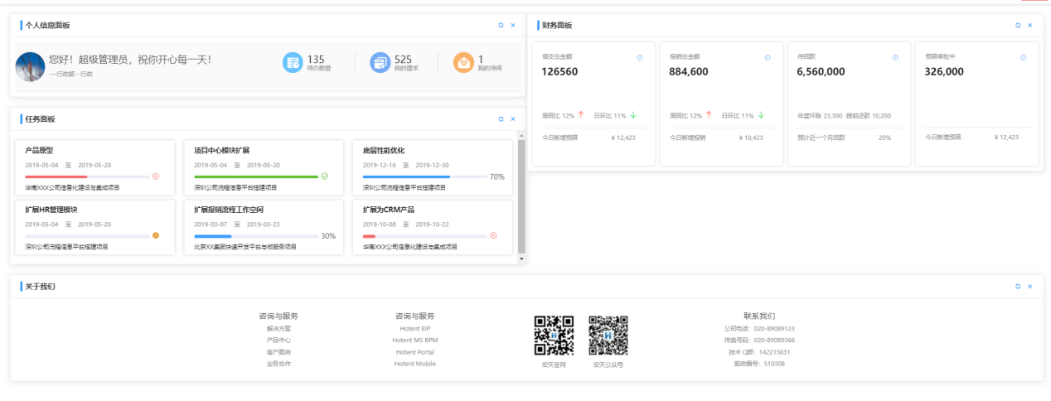Viewport: 1051px width, 401px height.
Task: Click info icon on 预算审批中 card
Action: click(1023, 57)
